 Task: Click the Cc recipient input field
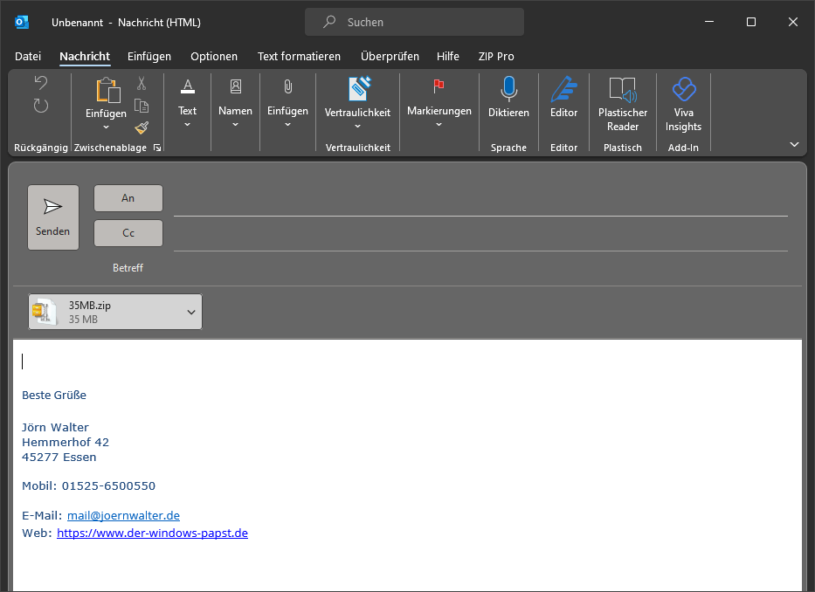tap(480, 234)
